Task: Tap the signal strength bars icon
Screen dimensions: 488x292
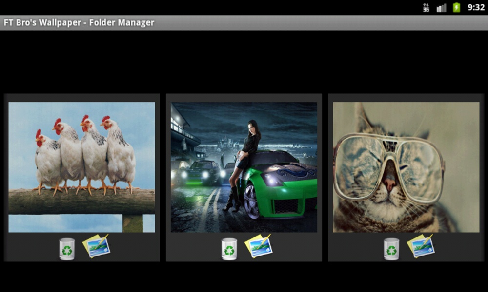Action: pos(441,8)
